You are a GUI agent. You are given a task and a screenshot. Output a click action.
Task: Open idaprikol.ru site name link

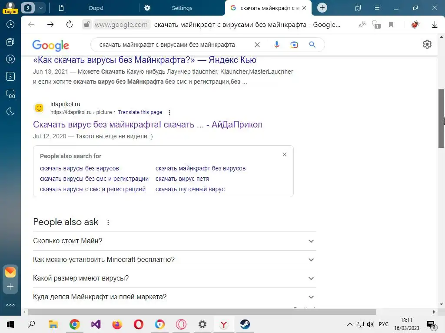[x=65, y=104]
